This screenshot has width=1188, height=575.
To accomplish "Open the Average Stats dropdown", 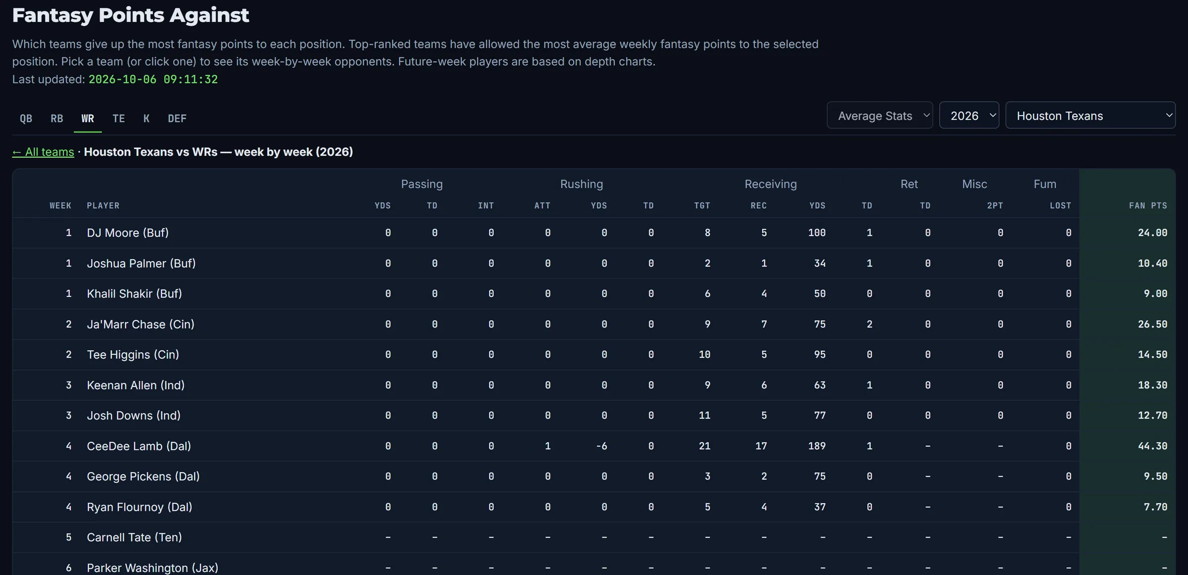I will [x=880, y=115].
